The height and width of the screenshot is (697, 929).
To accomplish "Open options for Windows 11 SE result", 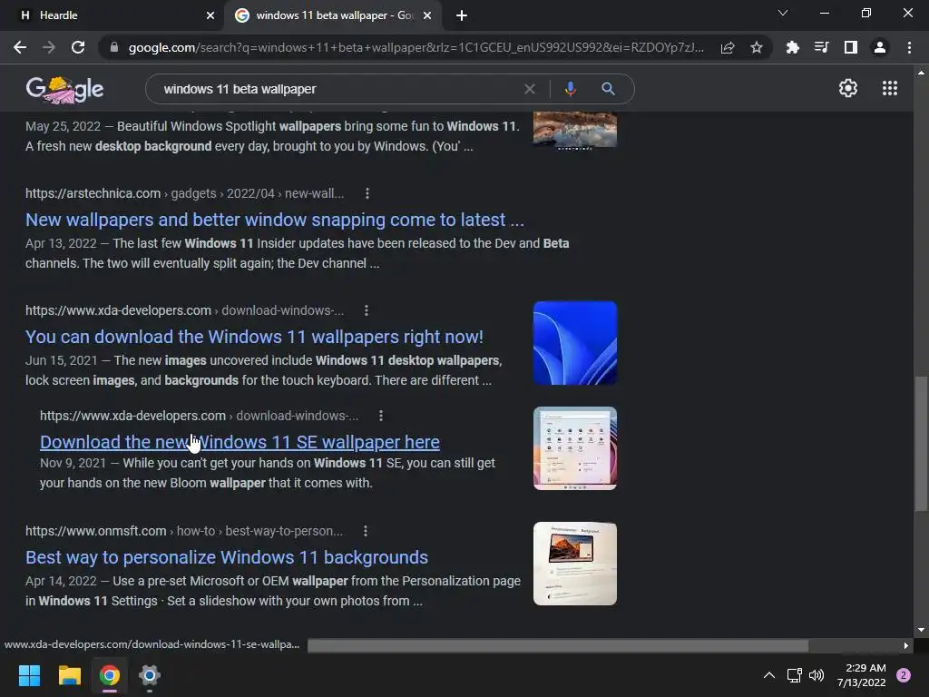I will click(x=381, y=416).
